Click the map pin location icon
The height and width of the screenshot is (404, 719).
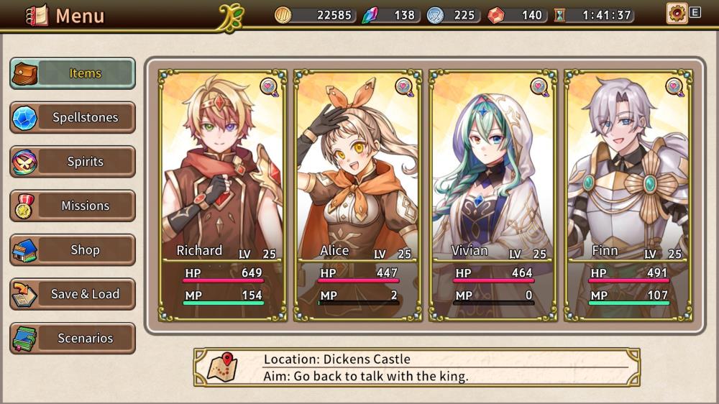pos(222,367)
